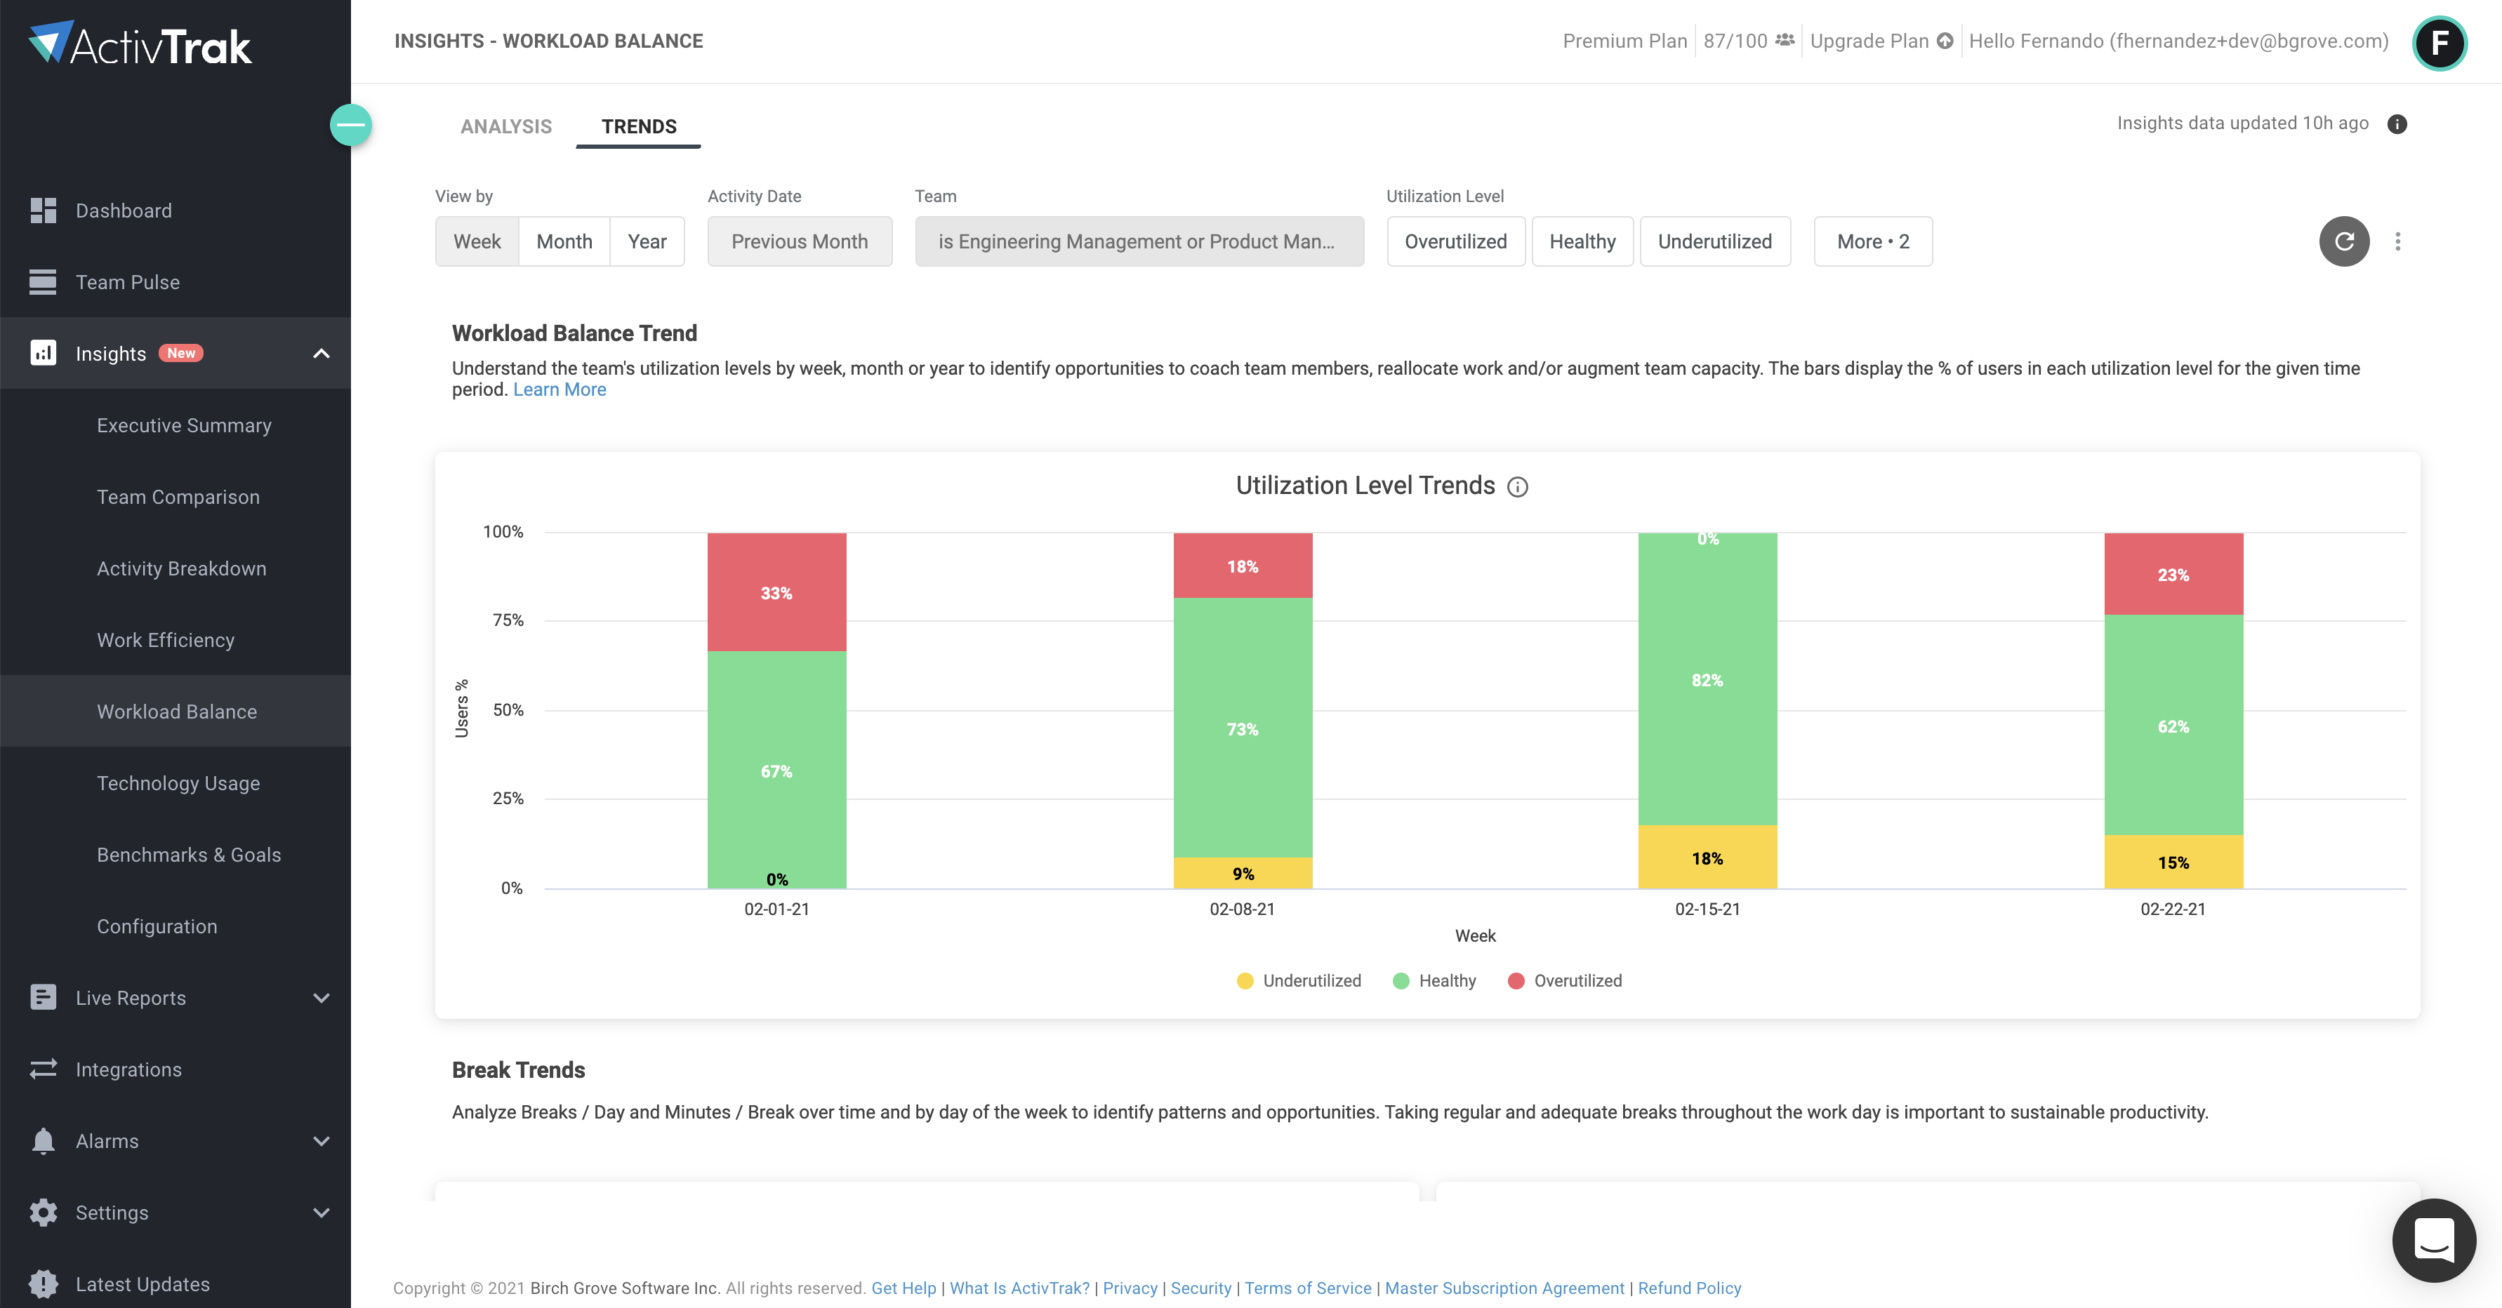Click the upgrade arrow icon
Viewport: 2502px width, 1308px height.
[x=1945, y=41]
